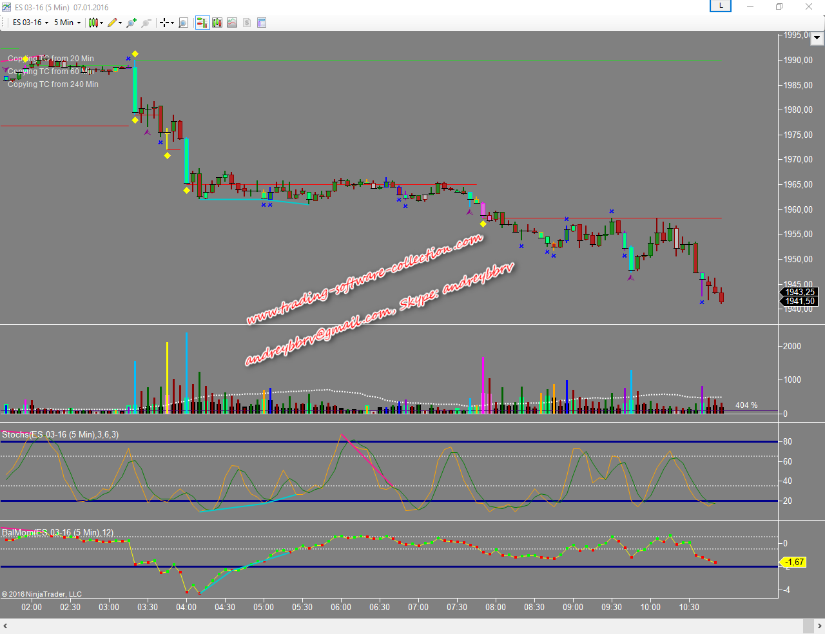Screen dimensions: 825x634
Task: Click the zoom in magnifier with plus
Action: pyautogui.click(x=131, y=23)
